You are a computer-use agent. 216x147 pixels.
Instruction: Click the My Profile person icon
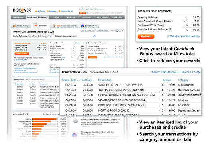pyautogui.click(x=36, y=11)
